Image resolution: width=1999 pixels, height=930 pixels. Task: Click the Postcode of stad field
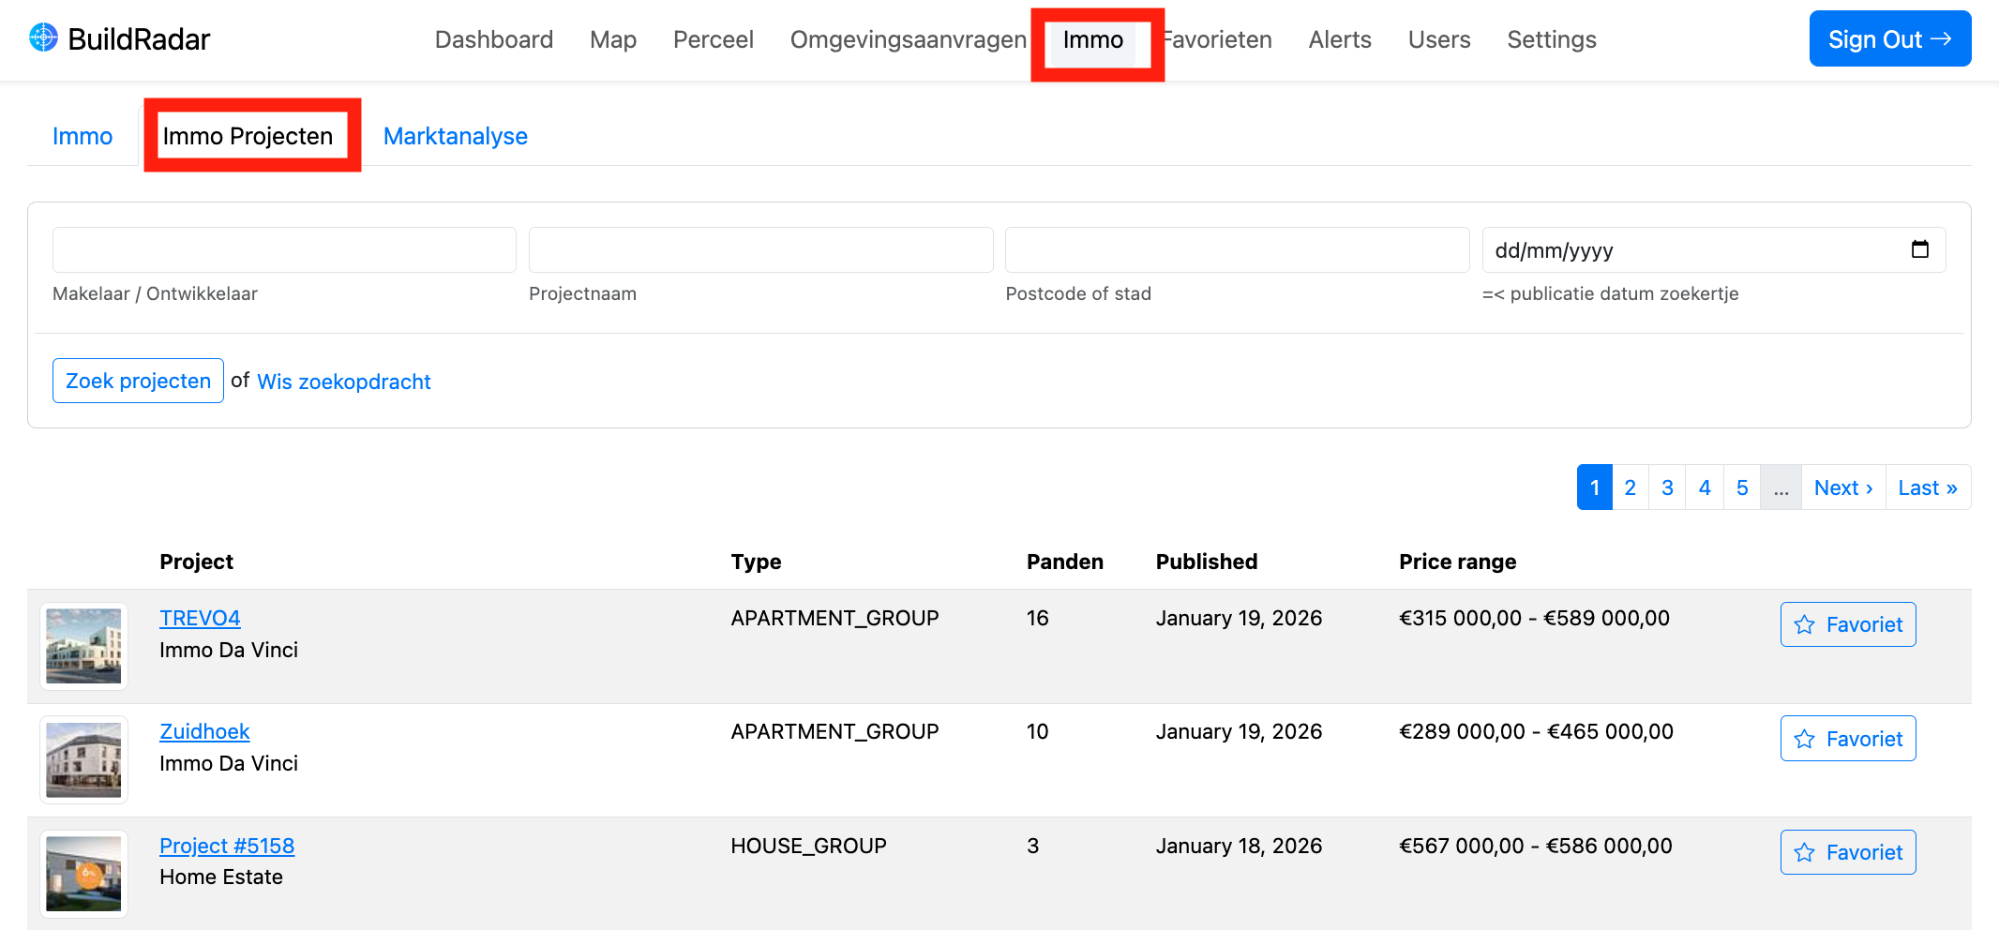[1237, 250]
